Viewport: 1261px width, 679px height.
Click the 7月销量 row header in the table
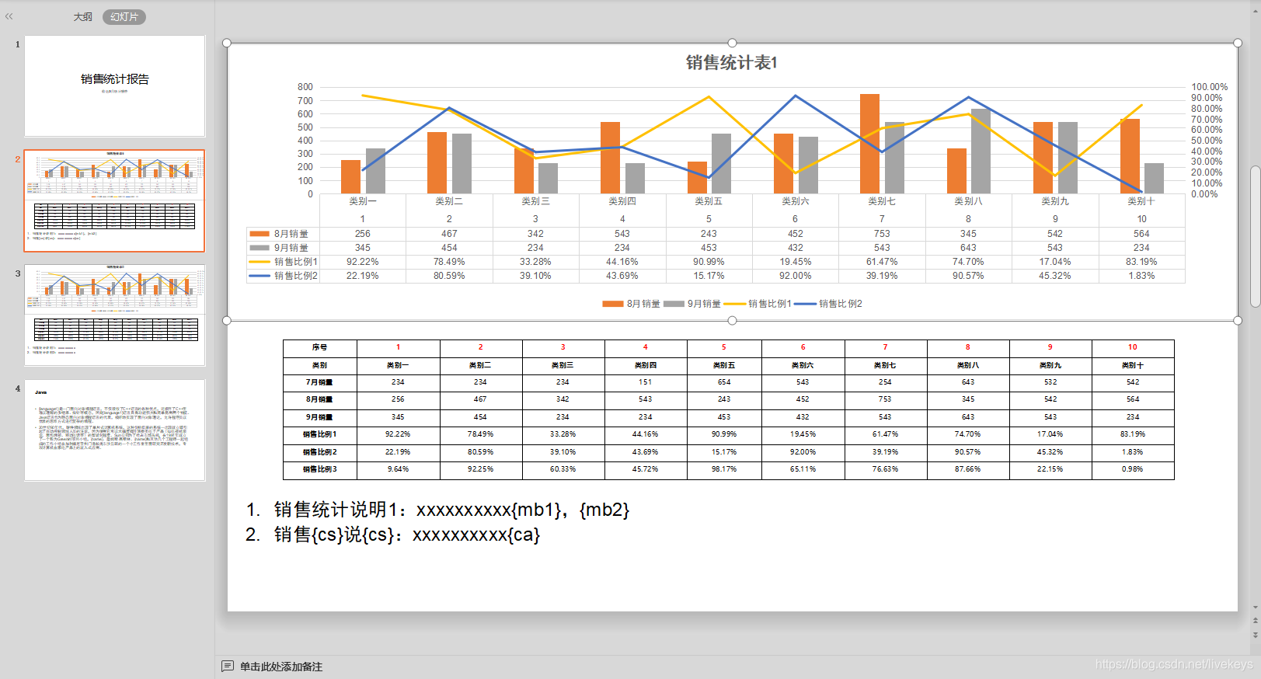[x=320, y=382]
